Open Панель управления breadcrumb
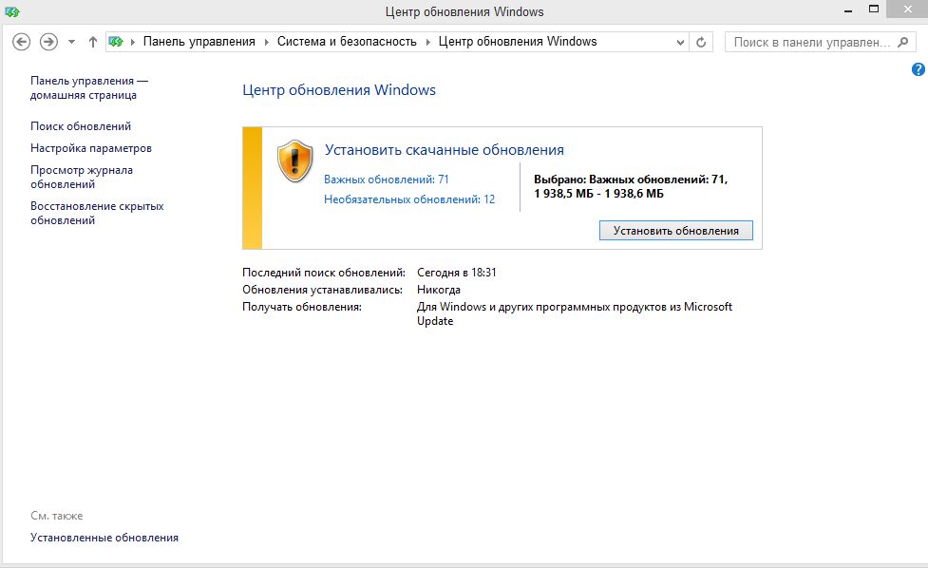928x568 pixels. [199, 42]
